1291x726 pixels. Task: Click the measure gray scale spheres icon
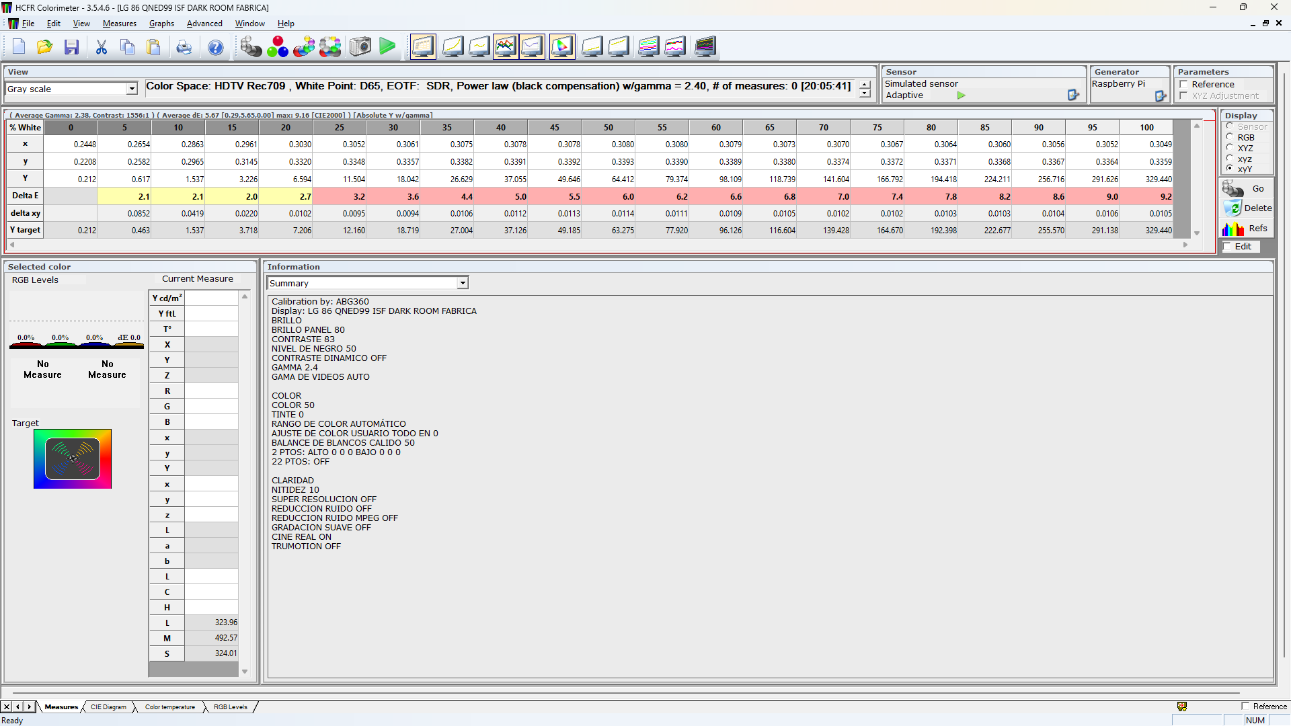(251, 47)
